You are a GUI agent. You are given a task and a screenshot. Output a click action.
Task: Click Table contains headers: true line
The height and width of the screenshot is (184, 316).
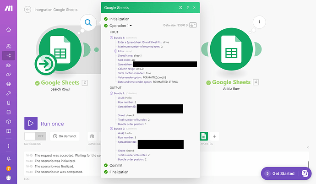[x=135, y=73]
